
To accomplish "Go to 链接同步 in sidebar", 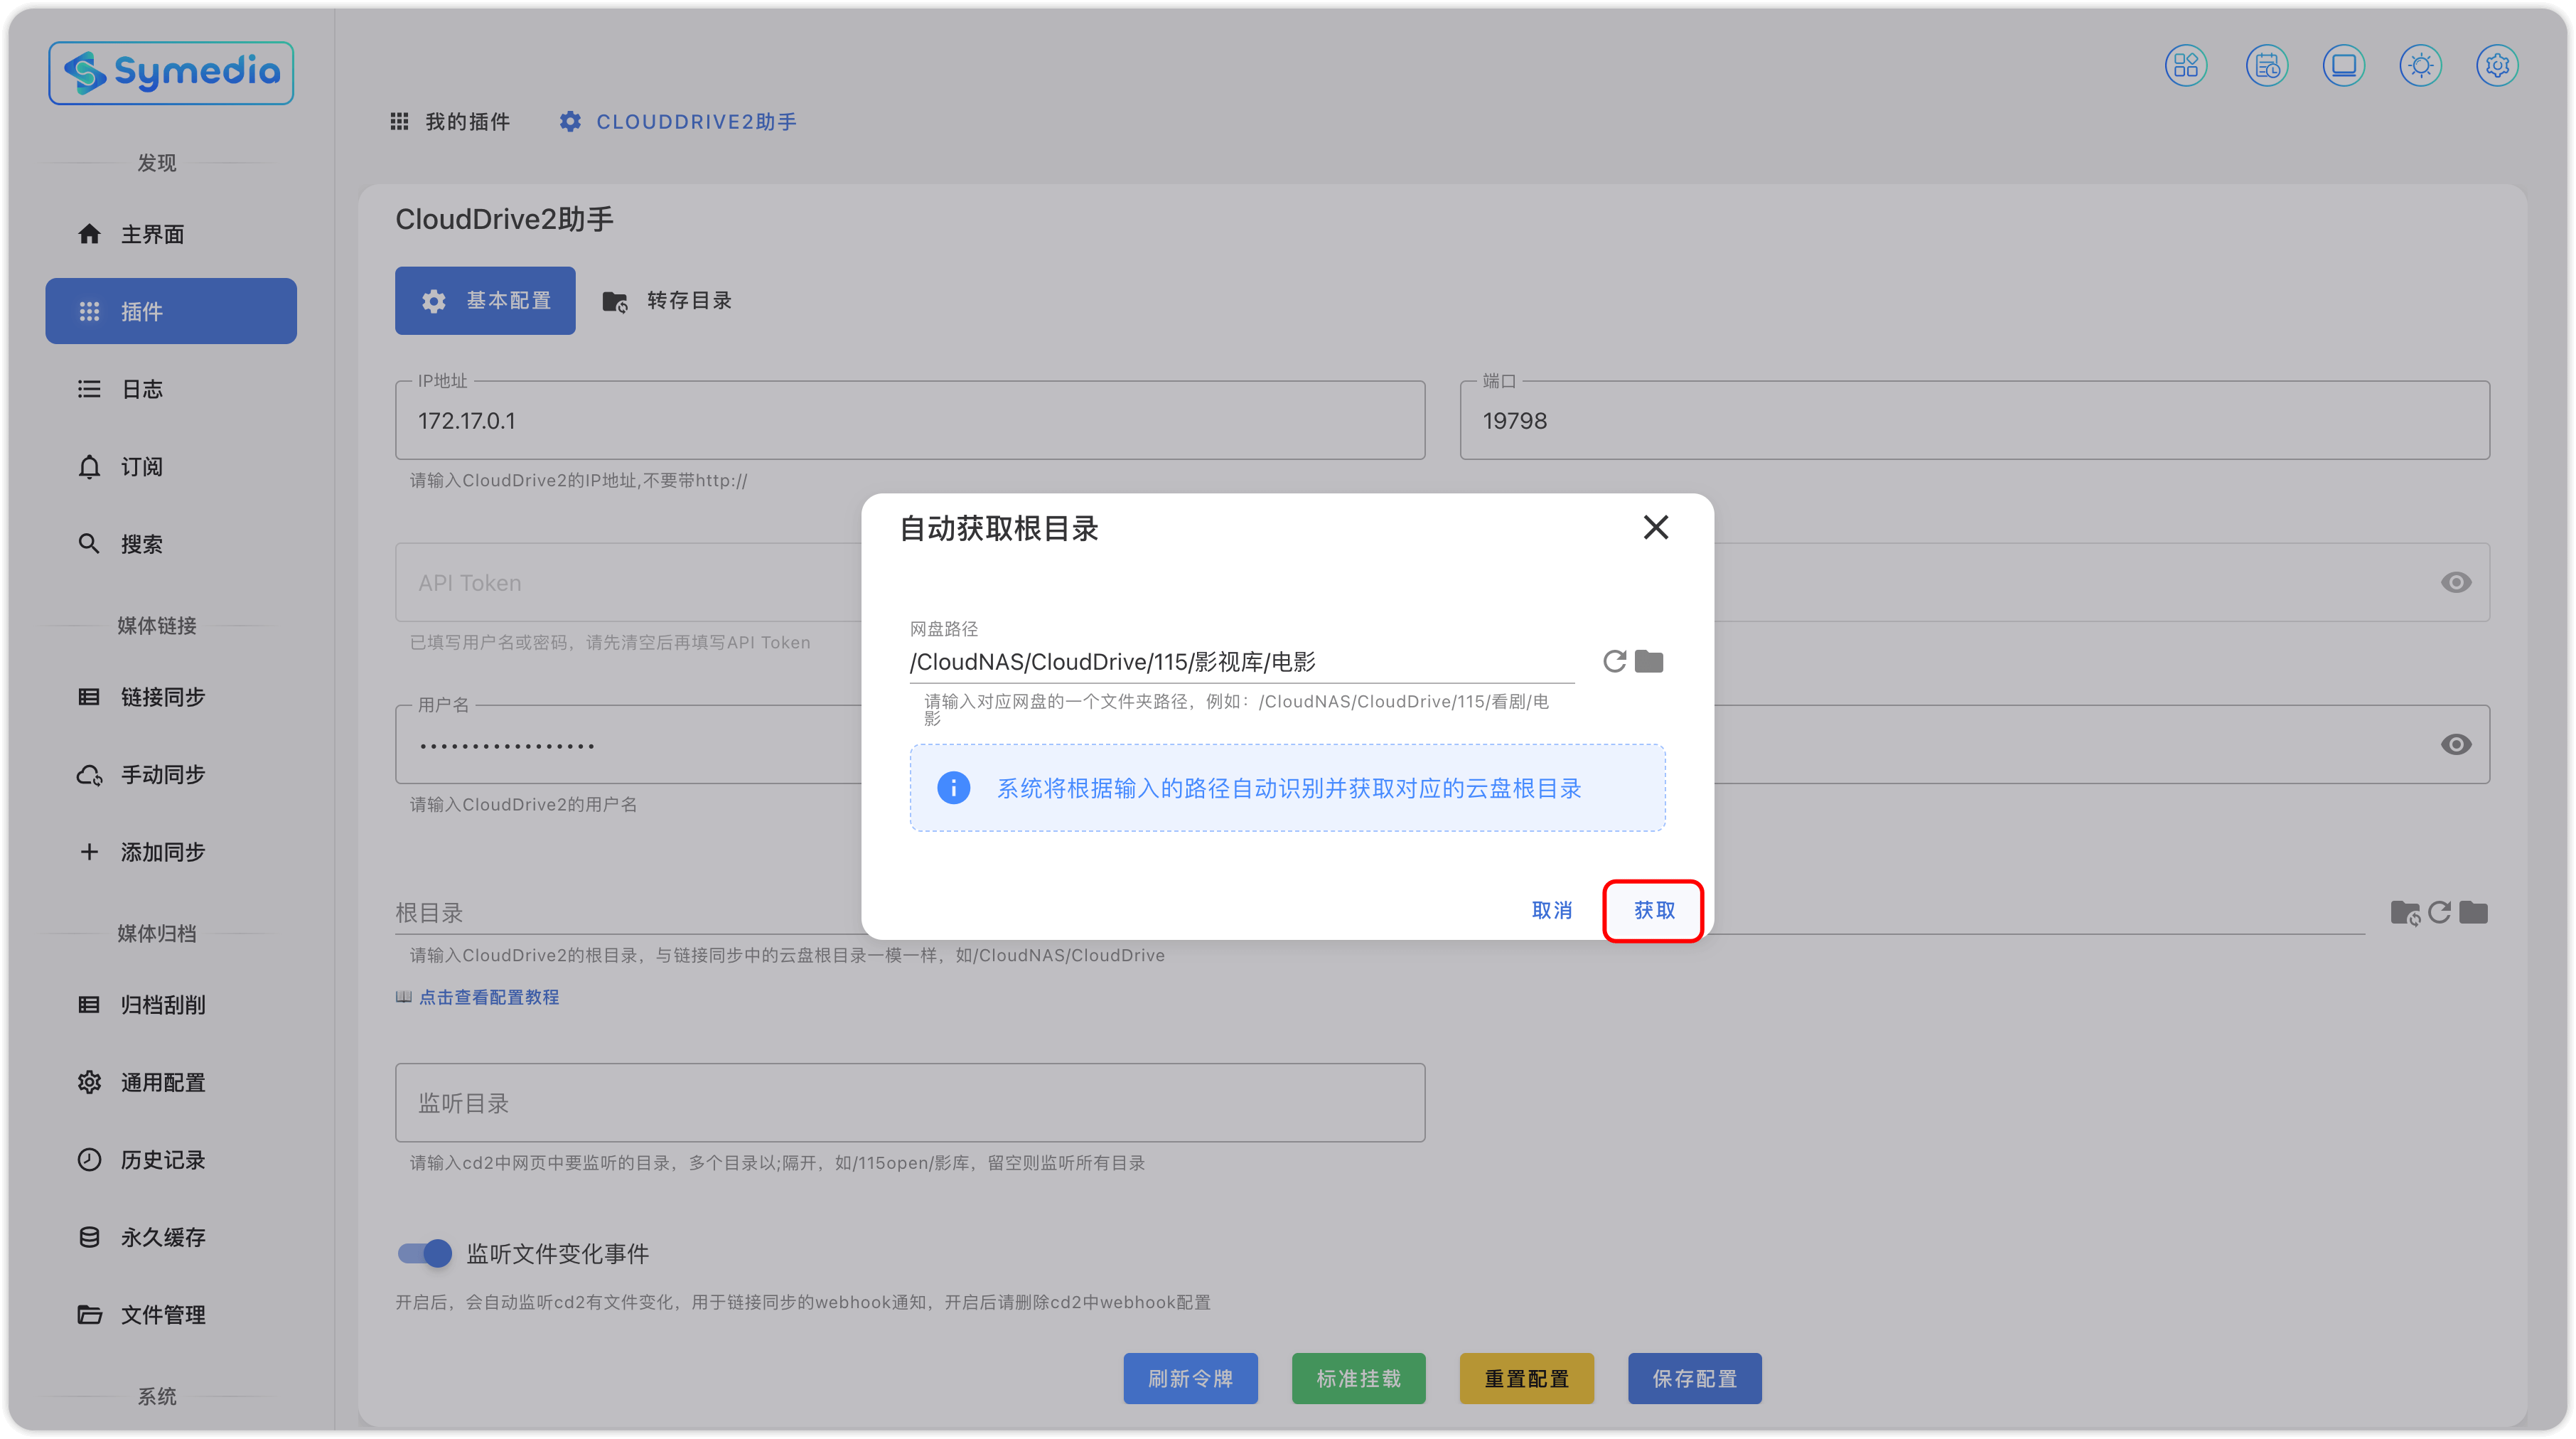I will point(162,697).
